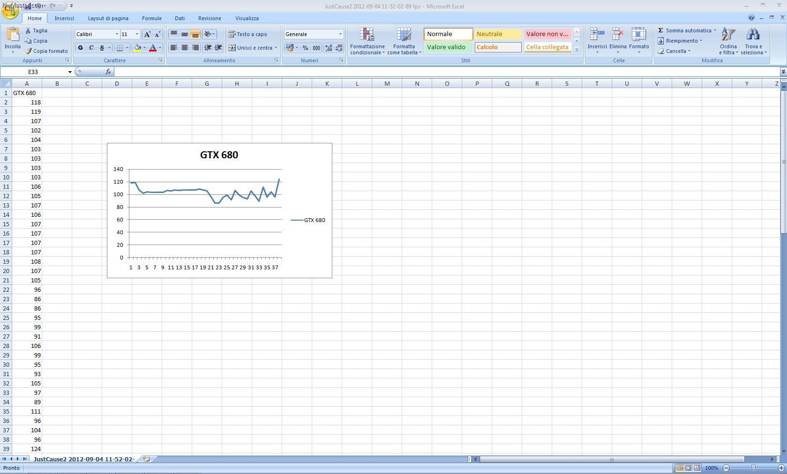Open the Dati tab
Image resolution: width=787 pixels, height=474 pixels.
tap(180, 18)
